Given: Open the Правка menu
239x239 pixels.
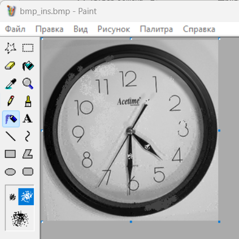Looking at the screenshot, I should pos(49,29).
